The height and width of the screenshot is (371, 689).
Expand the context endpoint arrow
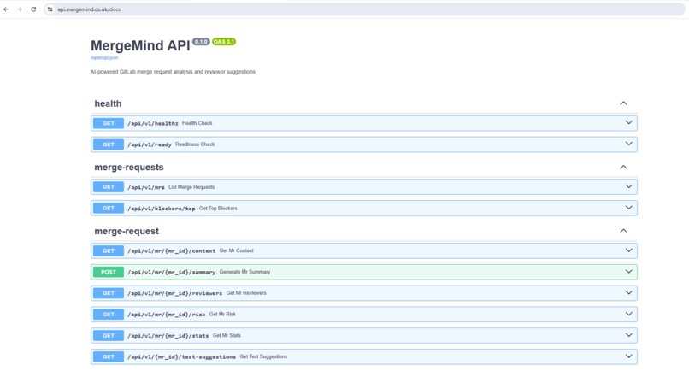pyautogui.click(x=629, y=250)
